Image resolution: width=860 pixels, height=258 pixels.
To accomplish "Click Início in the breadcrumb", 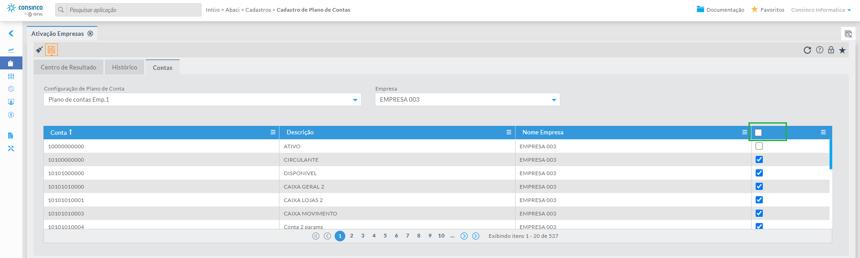I will 213,10.
